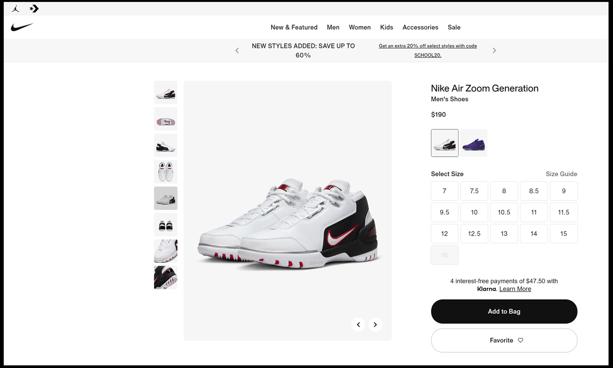
Task: Select size 10
Action: pyautogui.click(x=474, y=212)
